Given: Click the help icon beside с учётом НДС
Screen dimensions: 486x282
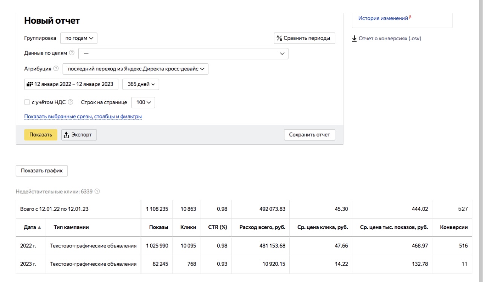Looking at the screenshot, I should [71, 102].
